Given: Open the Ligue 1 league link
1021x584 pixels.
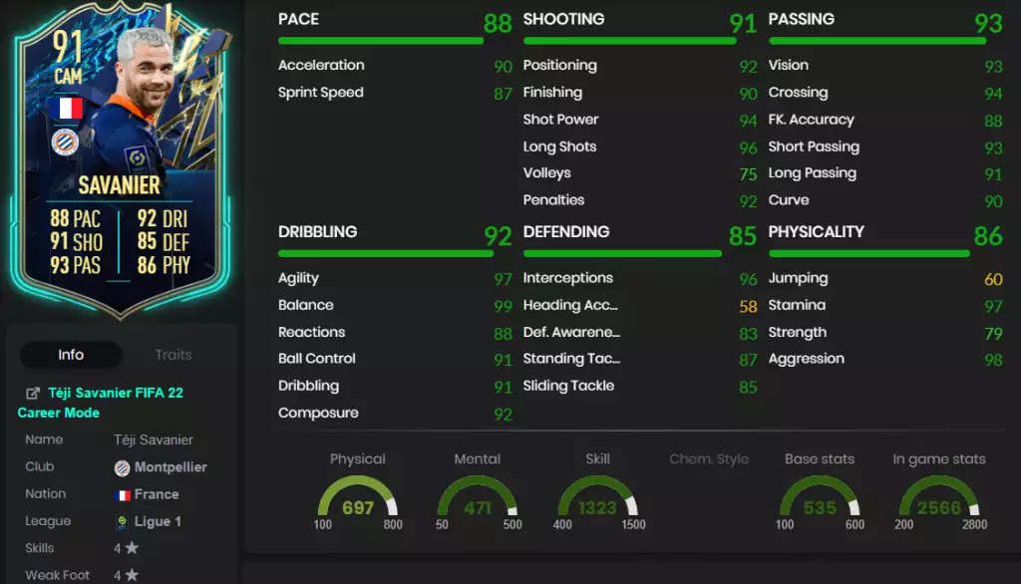Looking at the screenshot, I should [158, 521].
